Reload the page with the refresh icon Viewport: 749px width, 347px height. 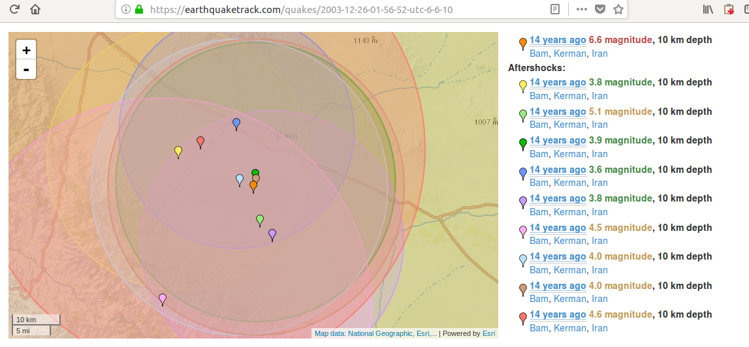coord(14,10)
